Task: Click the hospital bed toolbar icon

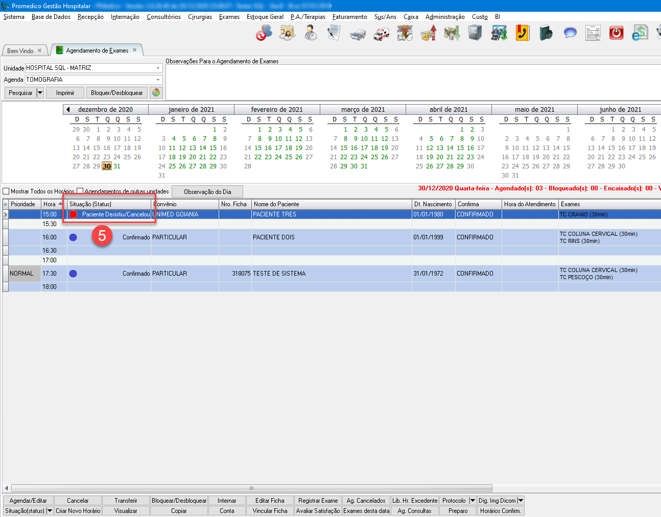Action: [x=358, y=34]
